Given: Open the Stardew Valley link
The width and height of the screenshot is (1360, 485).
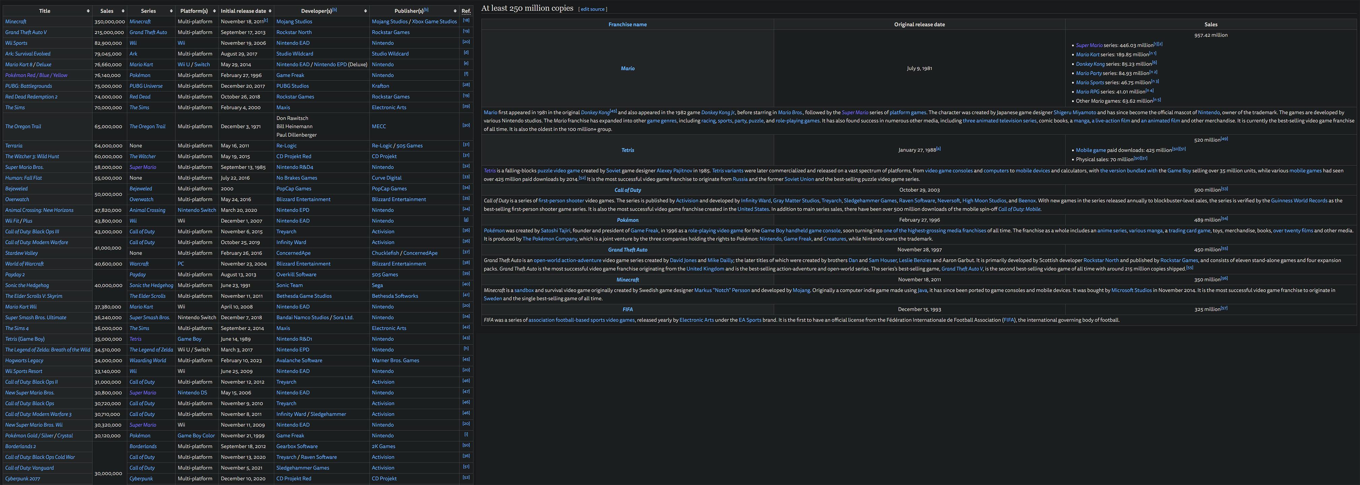Looking at the screenshot, I should (22, 253).
